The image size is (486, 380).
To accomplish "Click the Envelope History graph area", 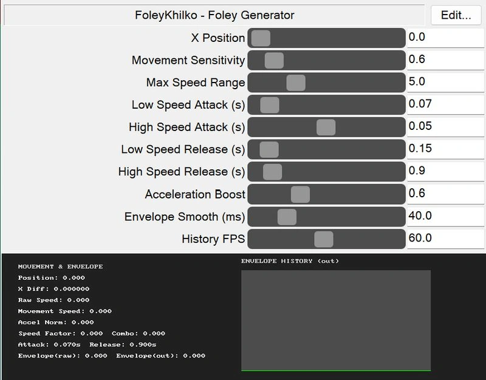I will (336, 321).
